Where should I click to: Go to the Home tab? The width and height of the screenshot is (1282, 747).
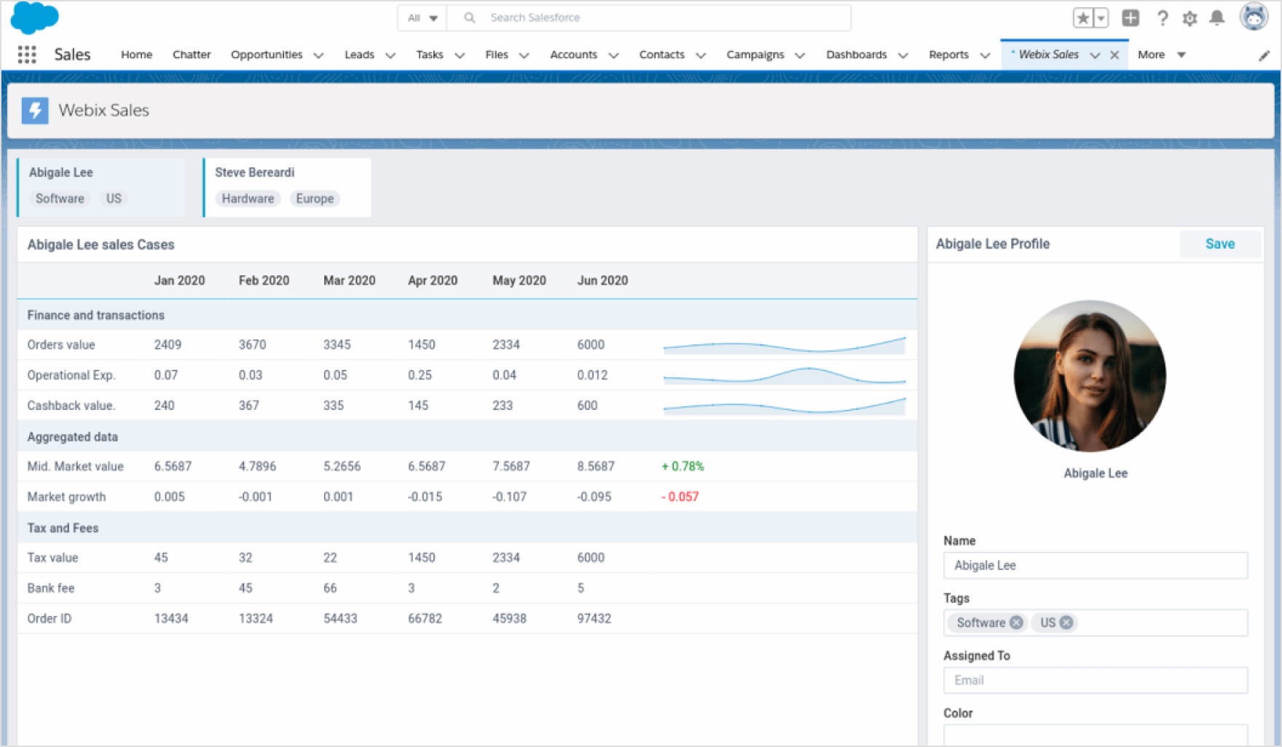(136, 55)
